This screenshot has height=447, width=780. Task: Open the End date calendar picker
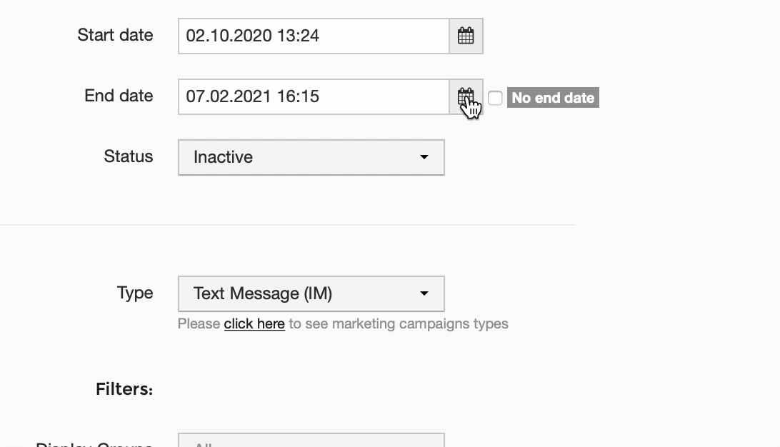[x=466, y=96]
